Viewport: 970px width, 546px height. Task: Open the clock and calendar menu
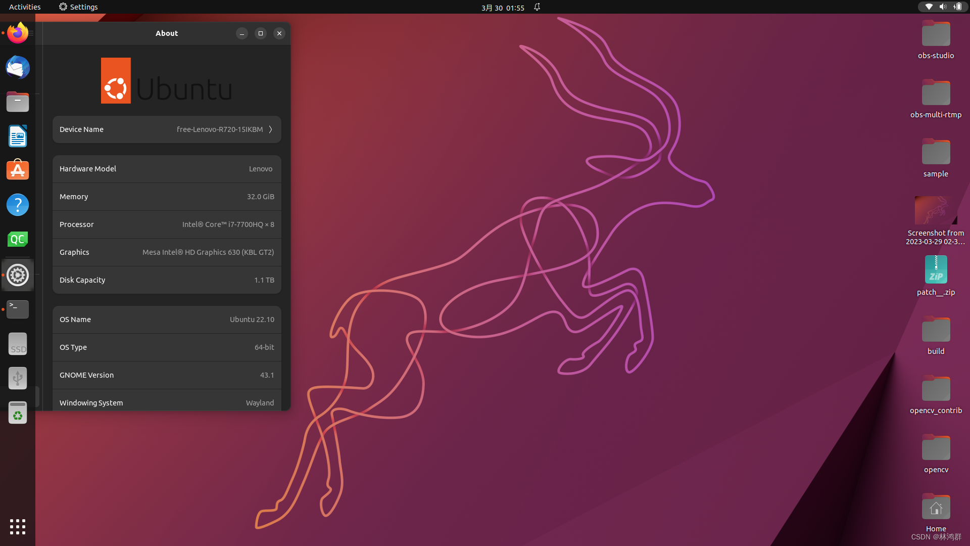[x=503, y=8]
